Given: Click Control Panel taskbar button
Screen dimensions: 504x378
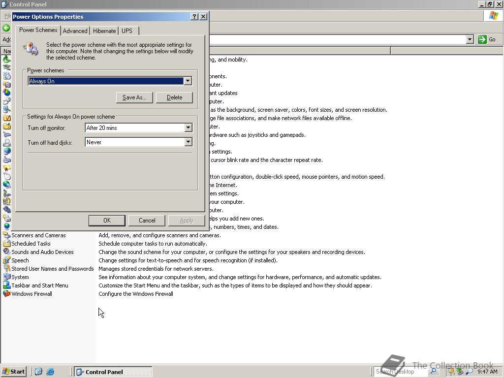Looking at the screenshot, I should (113, 372).
